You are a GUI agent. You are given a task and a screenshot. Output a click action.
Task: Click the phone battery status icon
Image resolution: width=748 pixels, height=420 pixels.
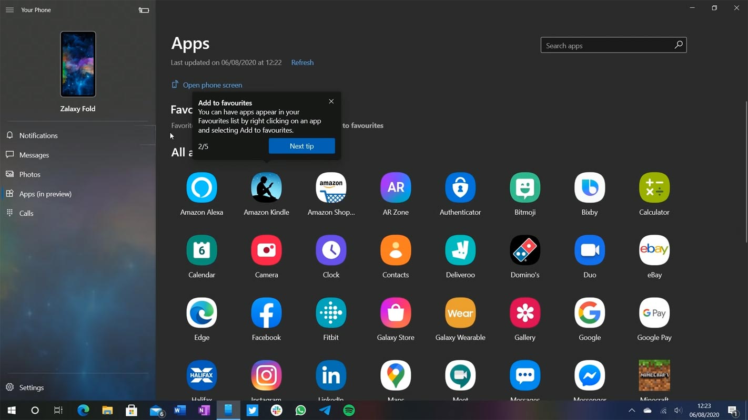(x=144, y=10)
